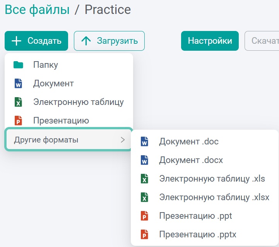Click the Word icon beside Документ

[x=18, y=83]
